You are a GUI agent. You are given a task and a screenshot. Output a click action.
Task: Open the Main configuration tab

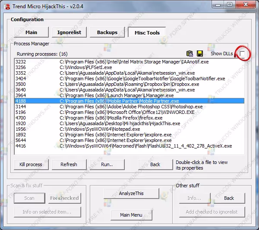(31, 32)
